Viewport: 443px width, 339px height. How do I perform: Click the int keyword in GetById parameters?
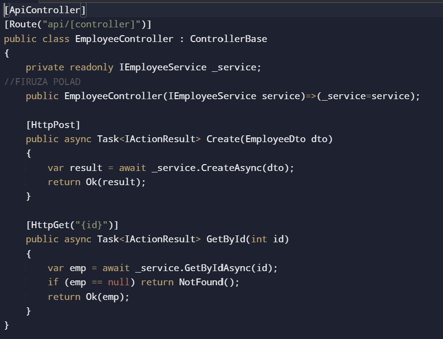259,239
